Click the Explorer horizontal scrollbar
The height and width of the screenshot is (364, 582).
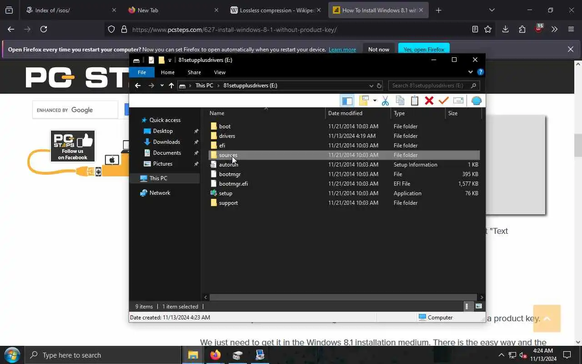coord(343,297)
